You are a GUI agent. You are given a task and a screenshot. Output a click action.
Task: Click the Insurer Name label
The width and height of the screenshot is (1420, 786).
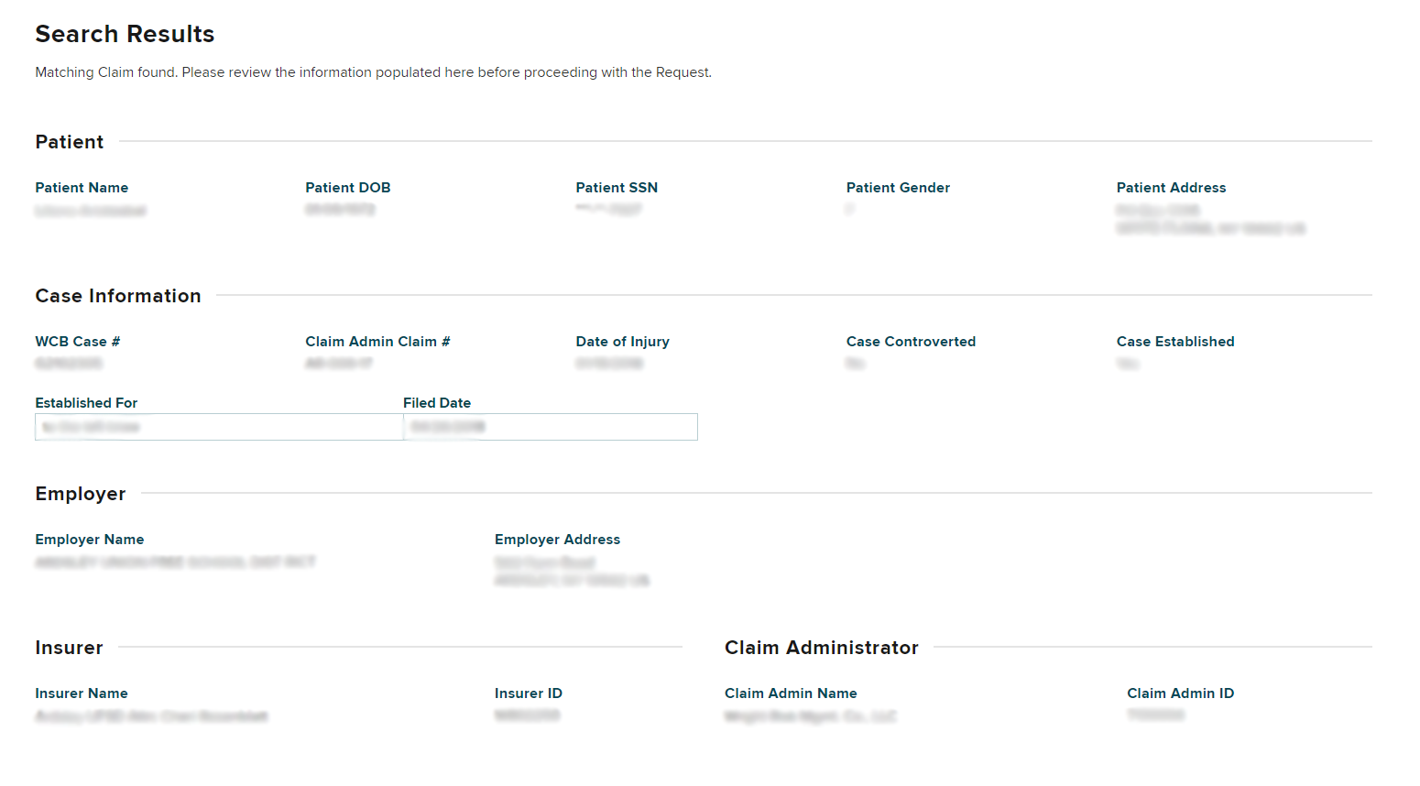pos(82,693)
